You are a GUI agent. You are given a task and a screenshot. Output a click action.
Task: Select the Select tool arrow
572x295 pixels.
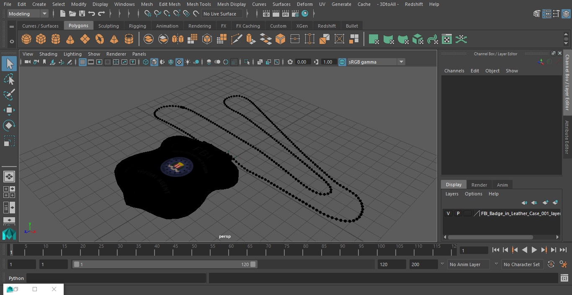[x=9, y=64]
